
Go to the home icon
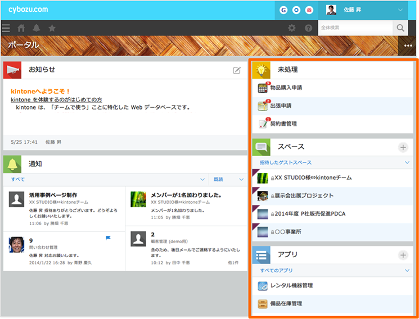pos(21,28)
